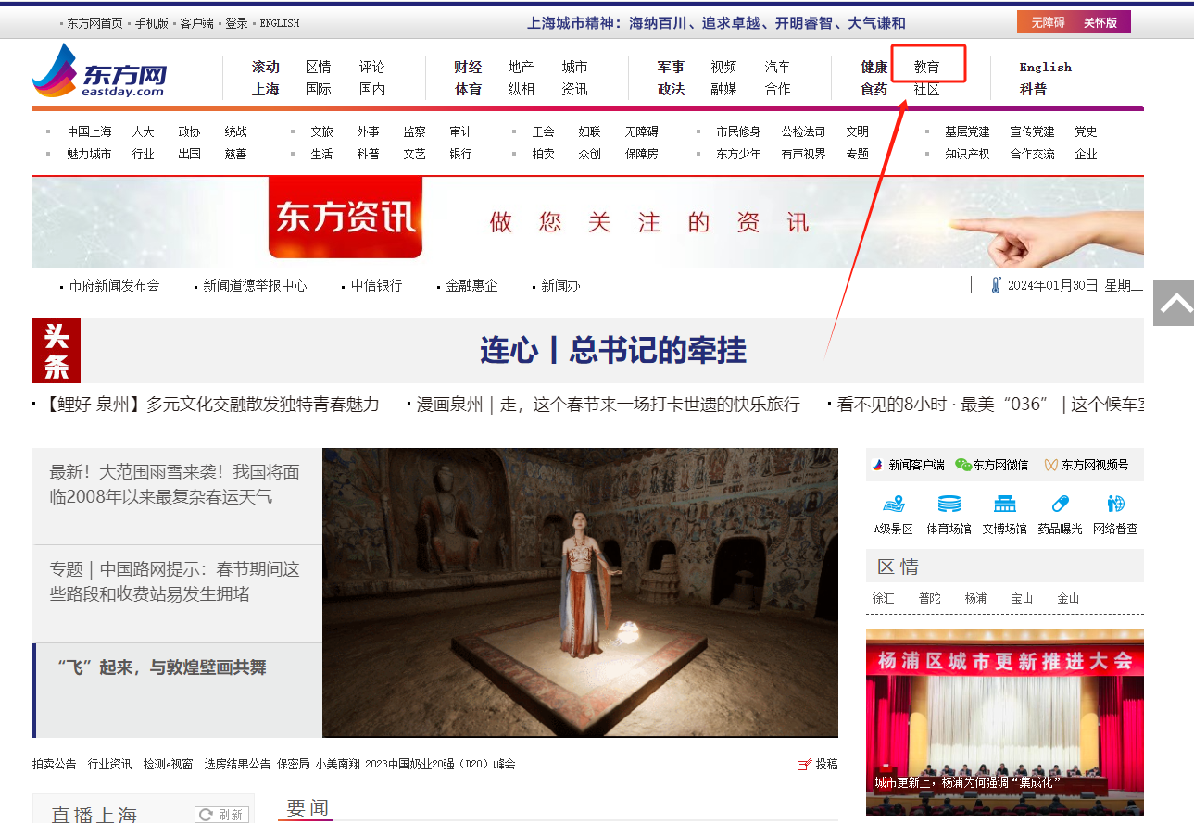
Task: Open headline 连心丨总书记的牵挂
Action: click(x=612, y=351)
